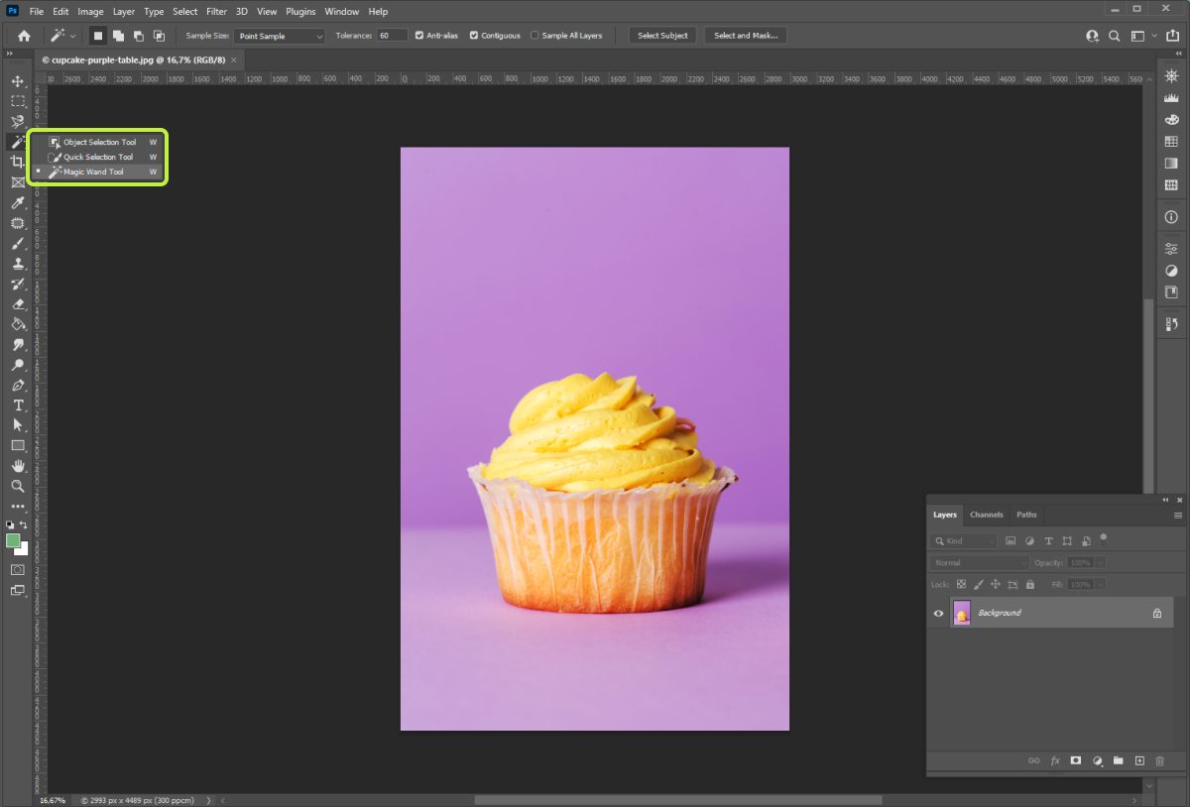The height and width of the screenshot is (807, 1190).
Task: Select the Crop tool
Action: (x=17, y=162)
